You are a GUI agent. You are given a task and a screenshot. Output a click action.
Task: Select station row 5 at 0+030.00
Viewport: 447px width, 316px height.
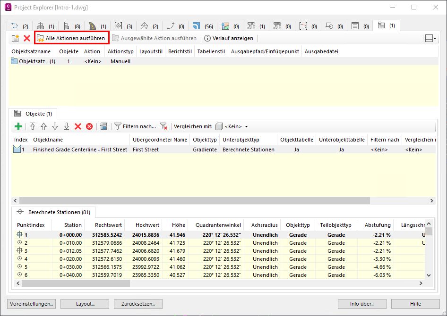(x=220, y=267)
